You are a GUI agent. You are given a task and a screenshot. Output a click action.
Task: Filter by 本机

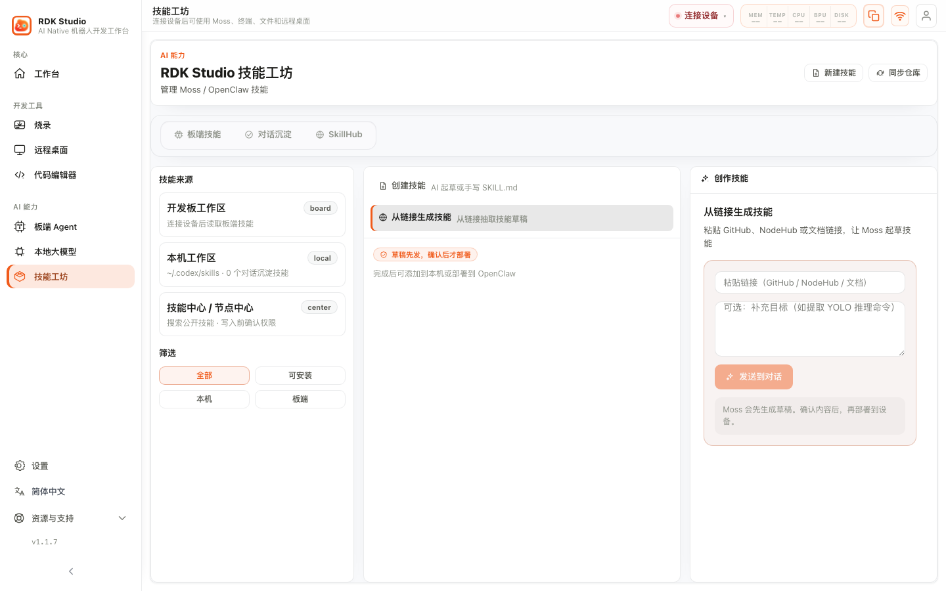(x=204, y=399)
